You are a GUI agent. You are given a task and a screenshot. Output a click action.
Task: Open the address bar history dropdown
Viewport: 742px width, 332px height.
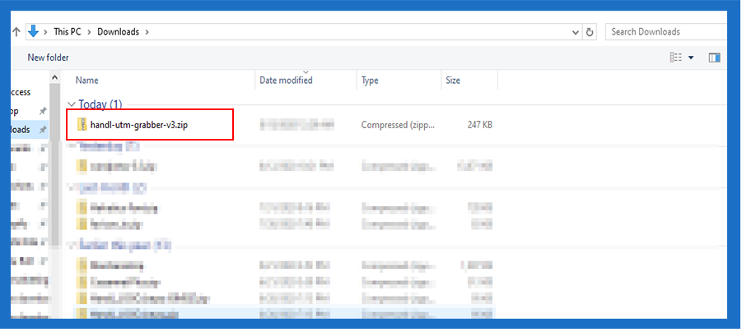click(x=576, y=32)
